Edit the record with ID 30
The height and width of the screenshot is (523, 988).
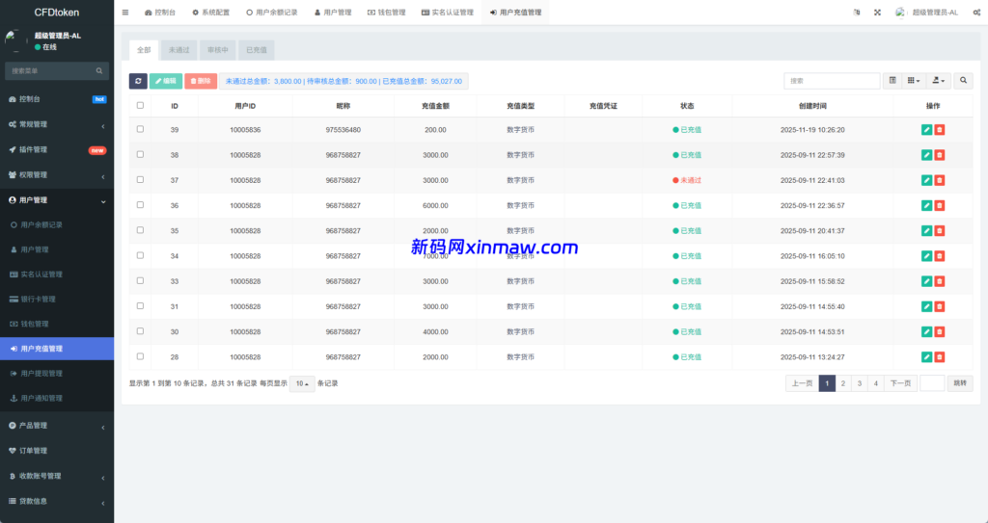[926, 331]
